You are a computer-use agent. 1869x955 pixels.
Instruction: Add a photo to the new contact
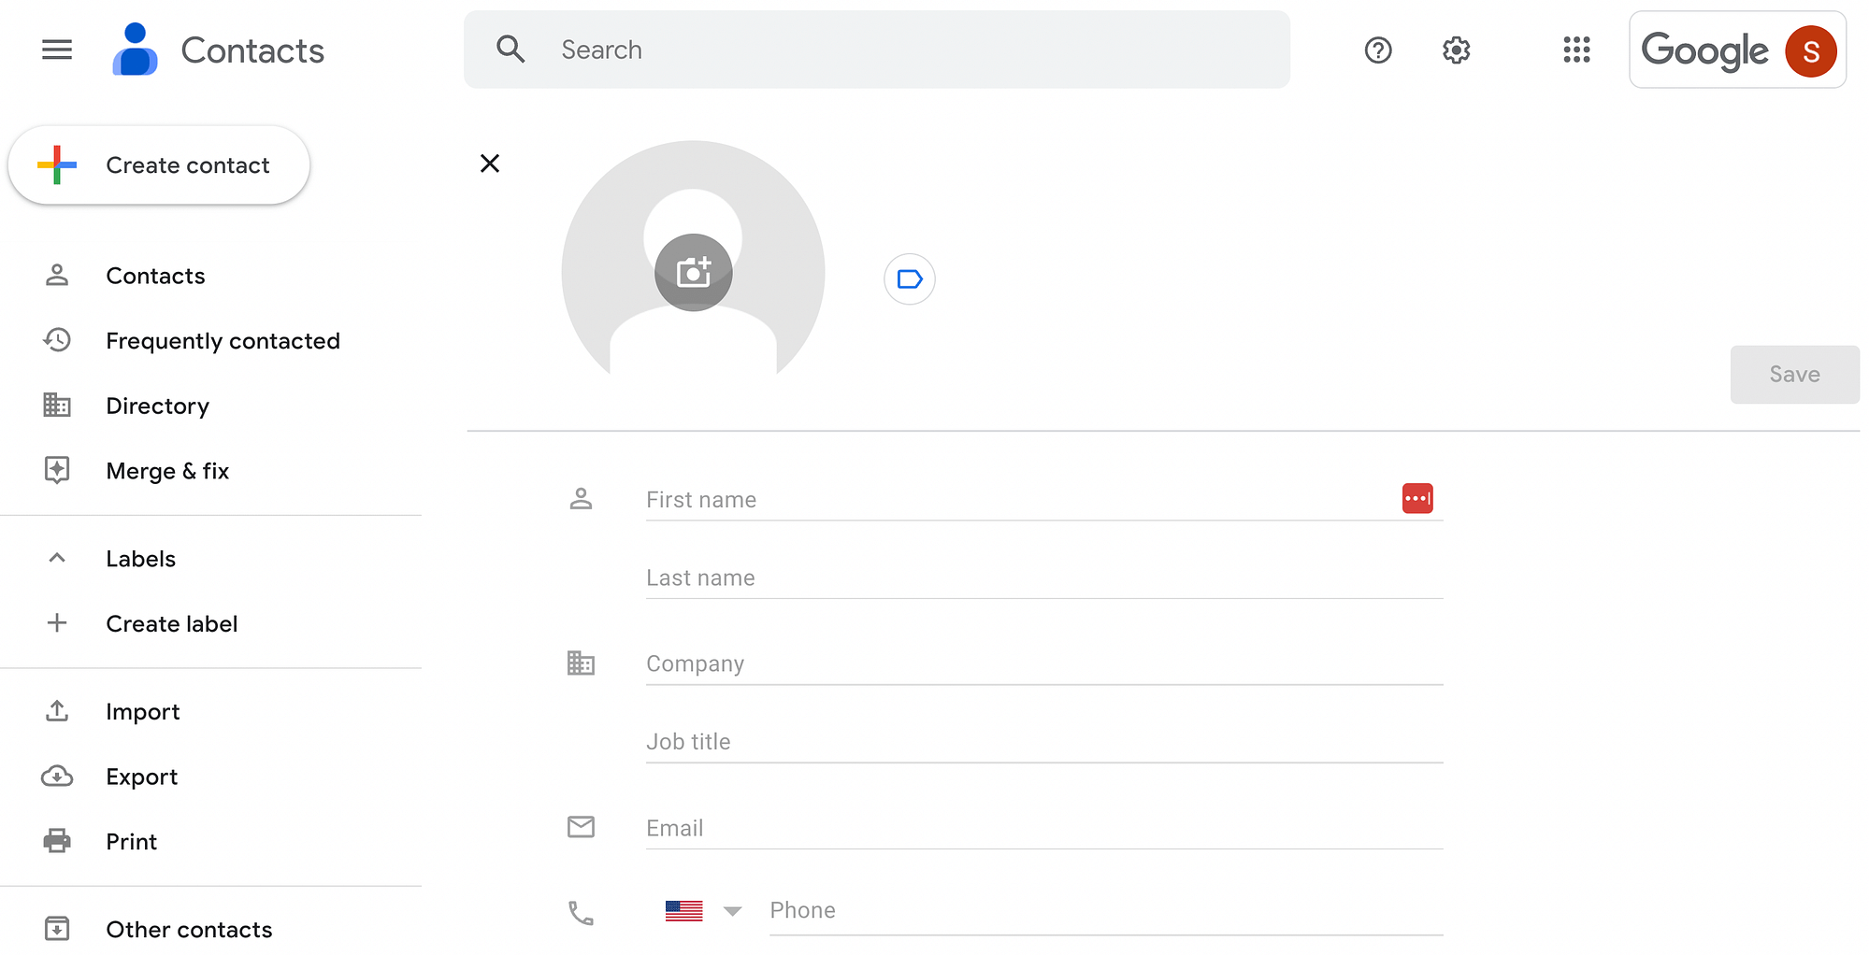tap(693, 272)
